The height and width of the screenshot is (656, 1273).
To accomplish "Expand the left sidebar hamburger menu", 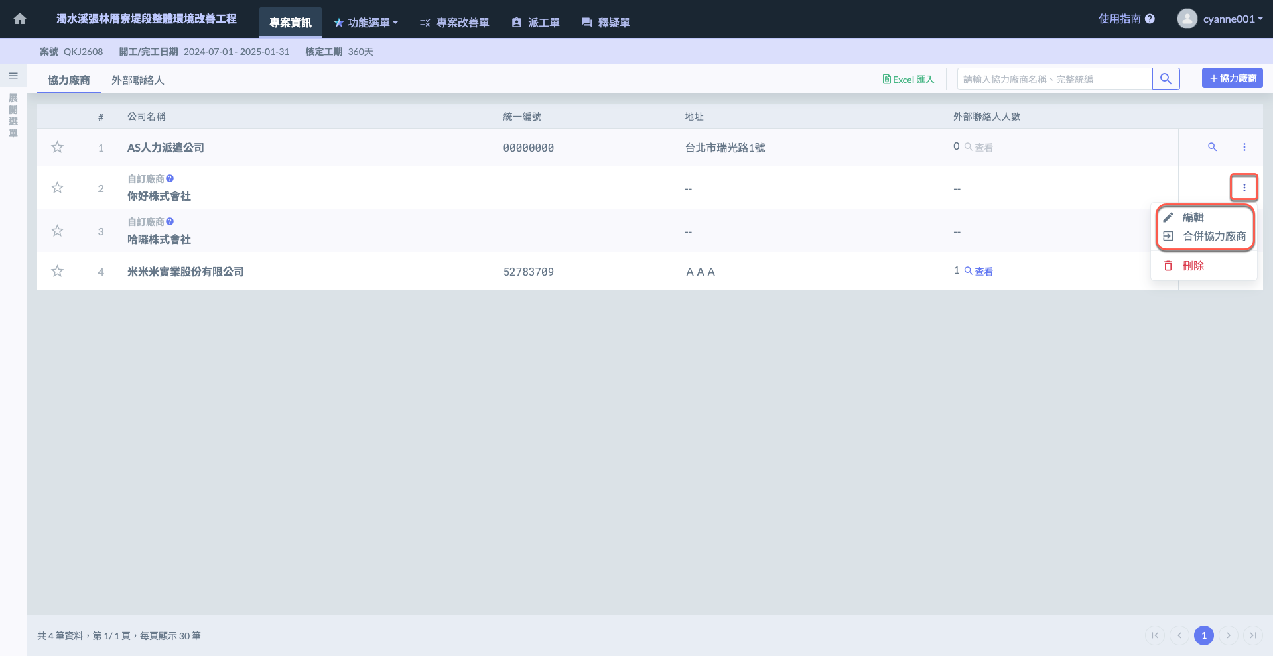I will [x=13, y=76].
